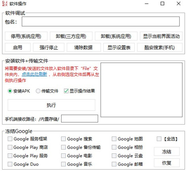
Task: Click the 清除数据 button
Action: (x=83, y=47)
